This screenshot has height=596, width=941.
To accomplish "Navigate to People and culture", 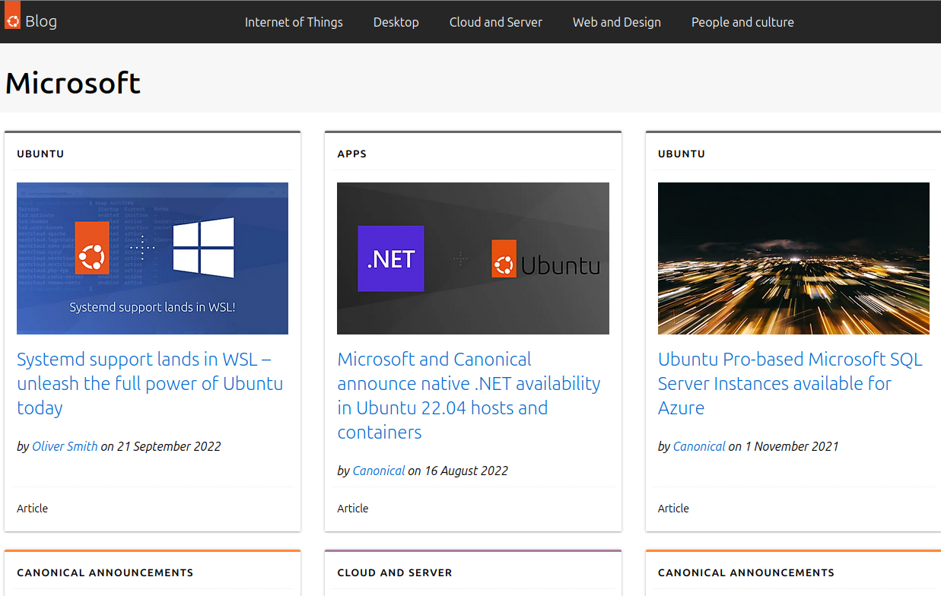I will [x=742, y=22].
